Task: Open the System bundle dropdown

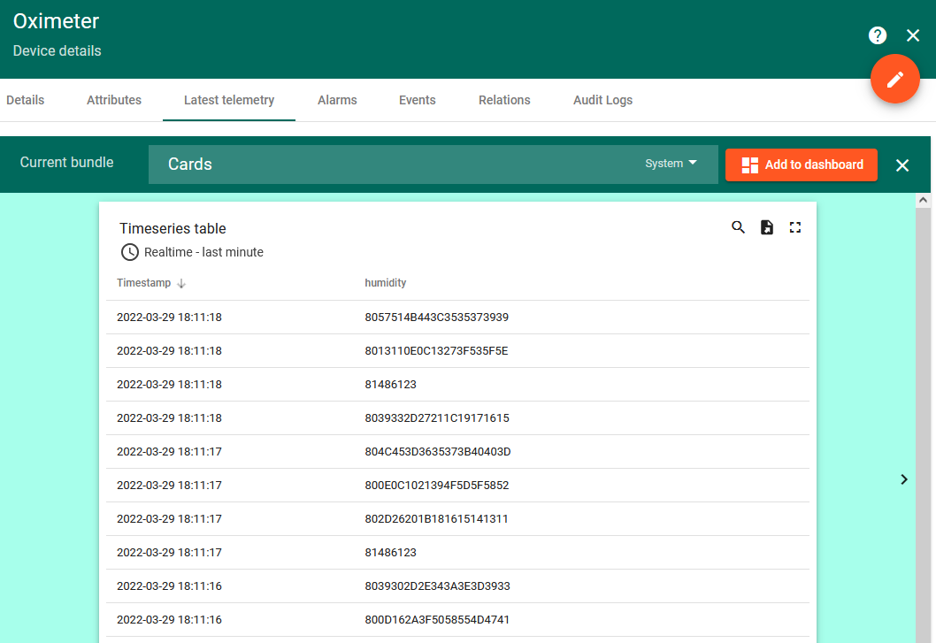Action: [670, 163]
